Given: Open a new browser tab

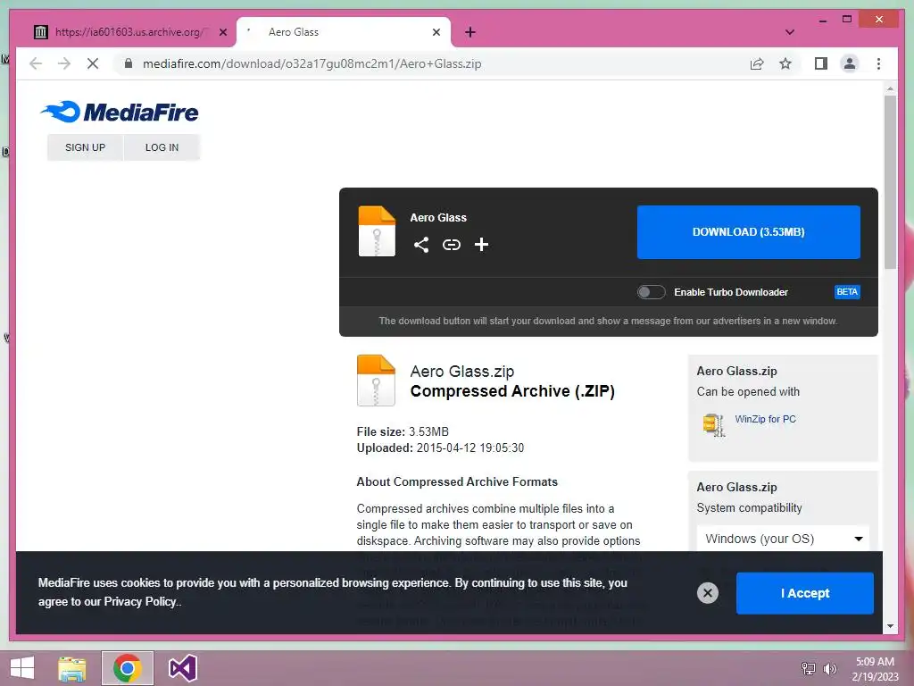Looking at the screenshot, I should pos(470,32).
